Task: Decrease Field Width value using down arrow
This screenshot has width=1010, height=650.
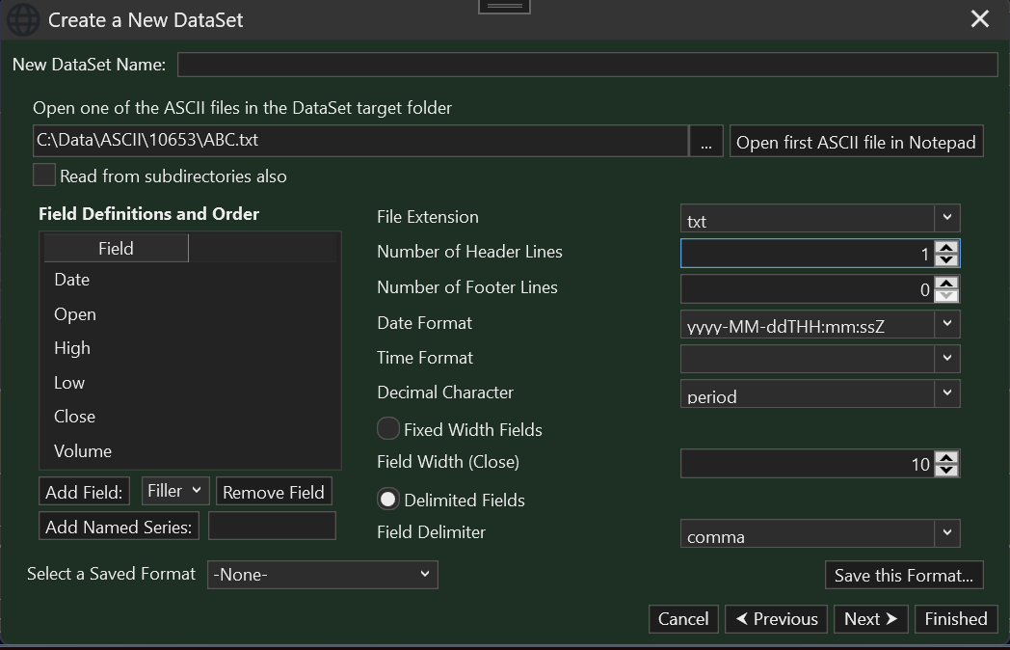Action: pyautogui.click(x=947, y=471)
